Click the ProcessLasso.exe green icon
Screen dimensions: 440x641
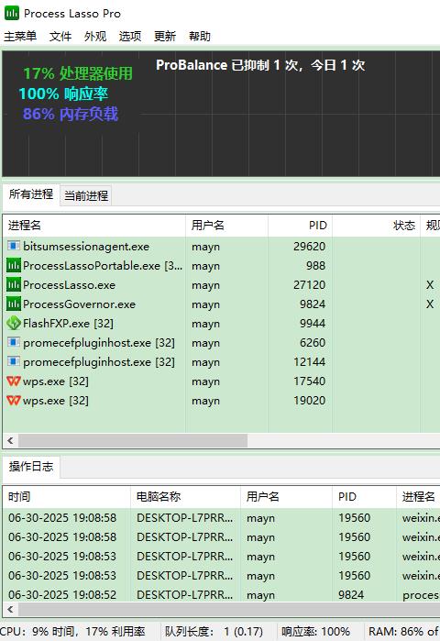(x=14, y=285)
